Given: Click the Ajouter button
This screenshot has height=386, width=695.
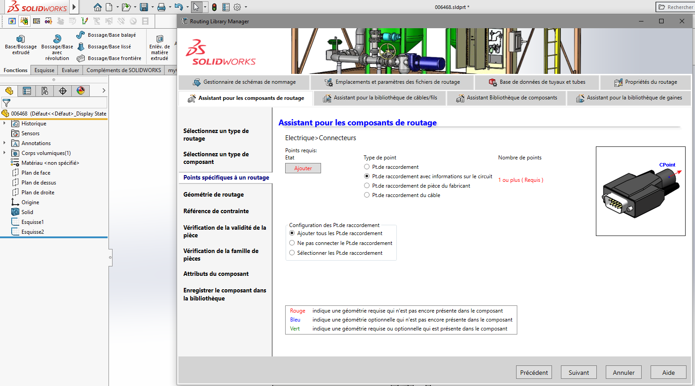Looking at the screenshot, I should click(303, 168).
